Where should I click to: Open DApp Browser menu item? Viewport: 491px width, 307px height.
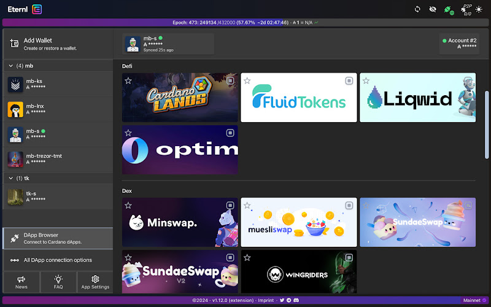point(58,238)
